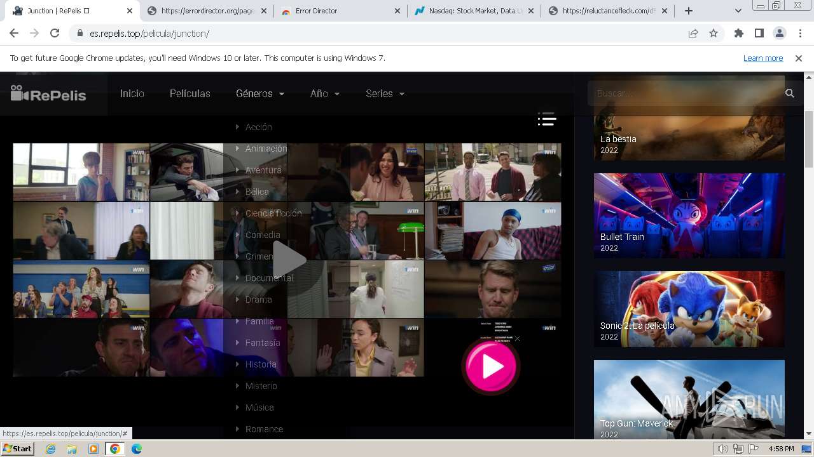This screenshot has height=457, width=814.
Task: Open the Películas navigation link
Action: (x=190, y=93)
